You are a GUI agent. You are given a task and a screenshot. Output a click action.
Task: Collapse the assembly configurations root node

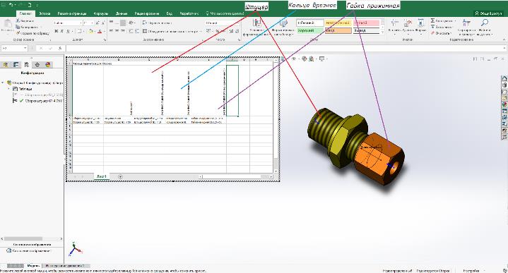coord(3,83)
